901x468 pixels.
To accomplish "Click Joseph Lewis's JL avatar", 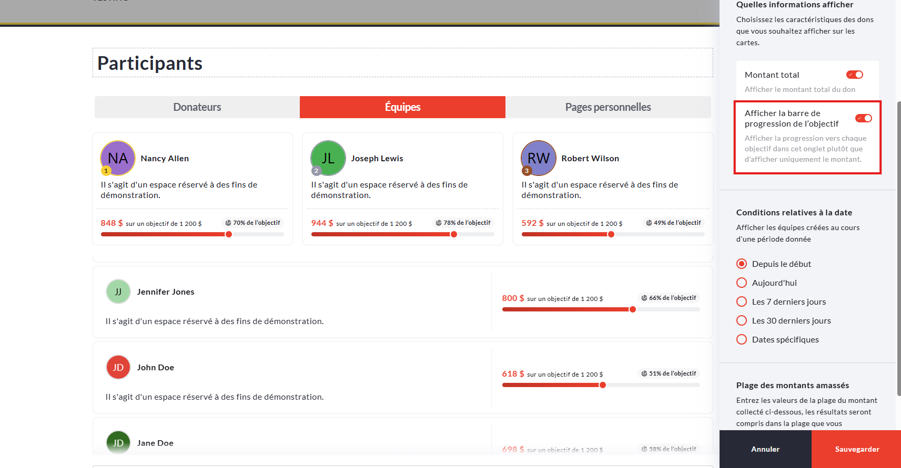I will pyautogui.click(x=328, y=158).
